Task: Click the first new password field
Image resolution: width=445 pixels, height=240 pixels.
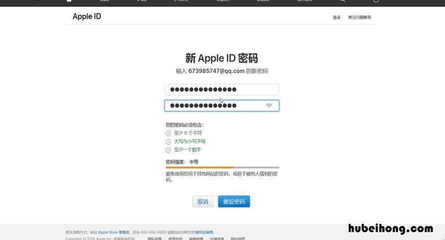Action: pyautogui.click(x=221, y=89)
